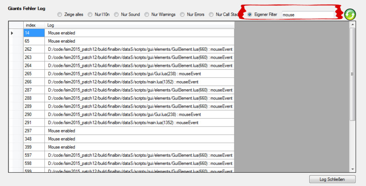Select the Gui.lua(238) mouseEvent row at index 265

coord(140,74)
